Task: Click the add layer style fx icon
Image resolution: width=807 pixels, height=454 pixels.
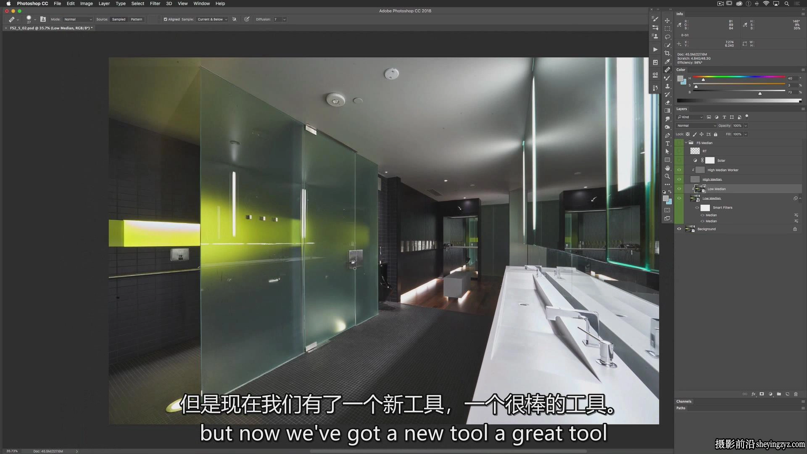Action: pyautogui.click(x=753, y=394)
